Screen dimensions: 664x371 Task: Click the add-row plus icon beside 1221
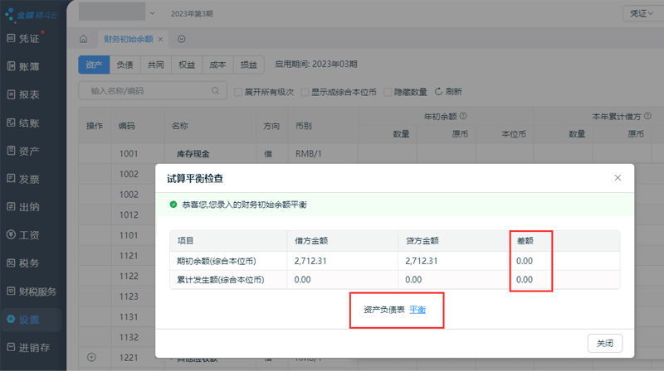[x=91, y=357]
